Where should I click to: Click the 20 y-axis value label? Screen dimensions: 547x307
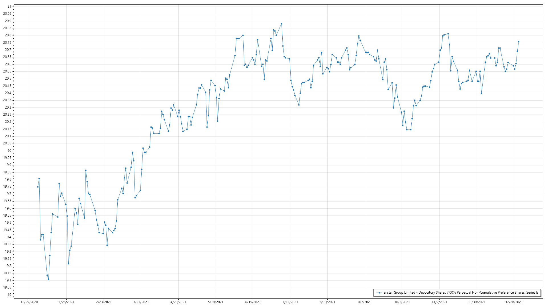pyautogui.click(x=9, y=151)
